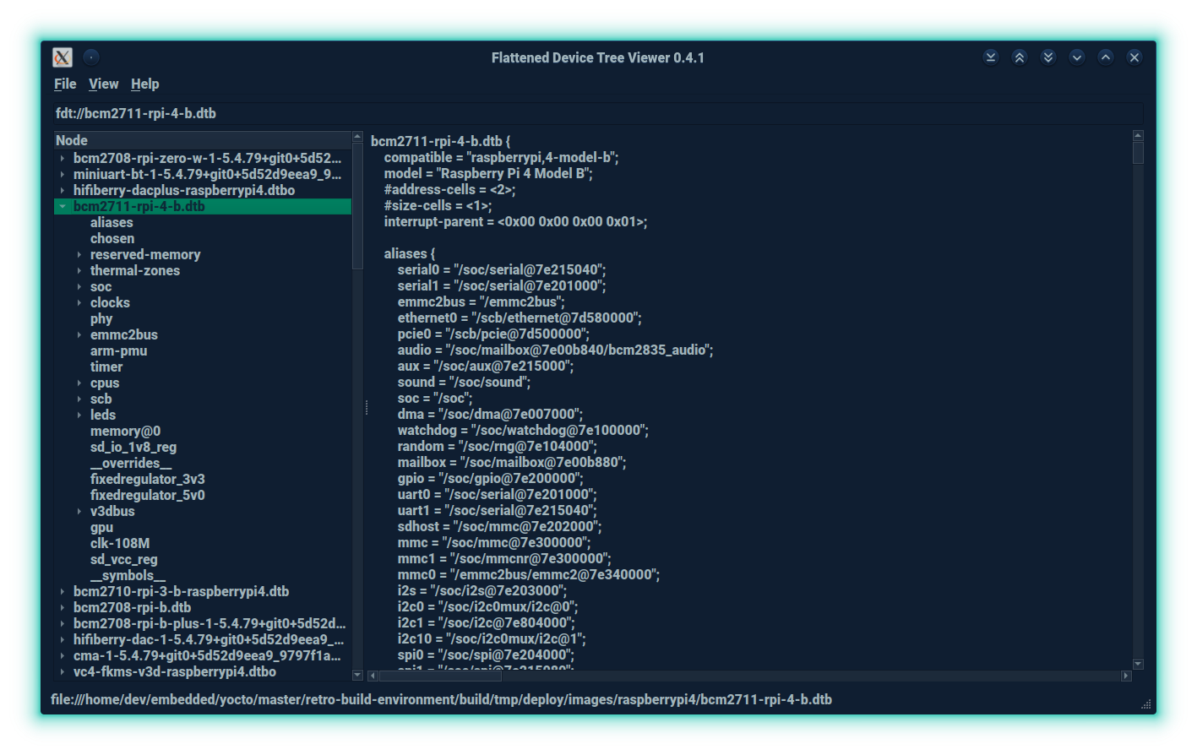Click the tree panel vertical scrollbar thumb

357,206
